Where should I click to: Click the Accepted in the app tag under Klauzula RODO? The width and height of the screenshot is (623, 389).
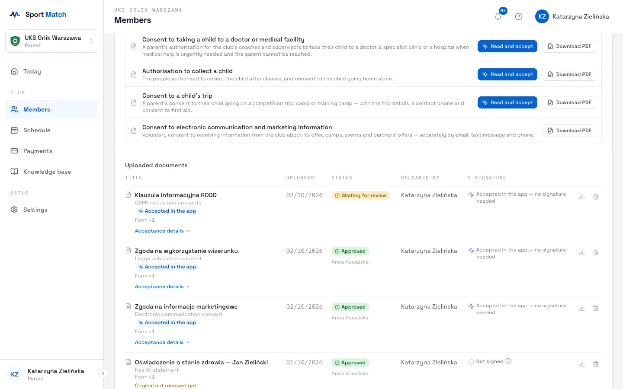(x=167, y=211)
